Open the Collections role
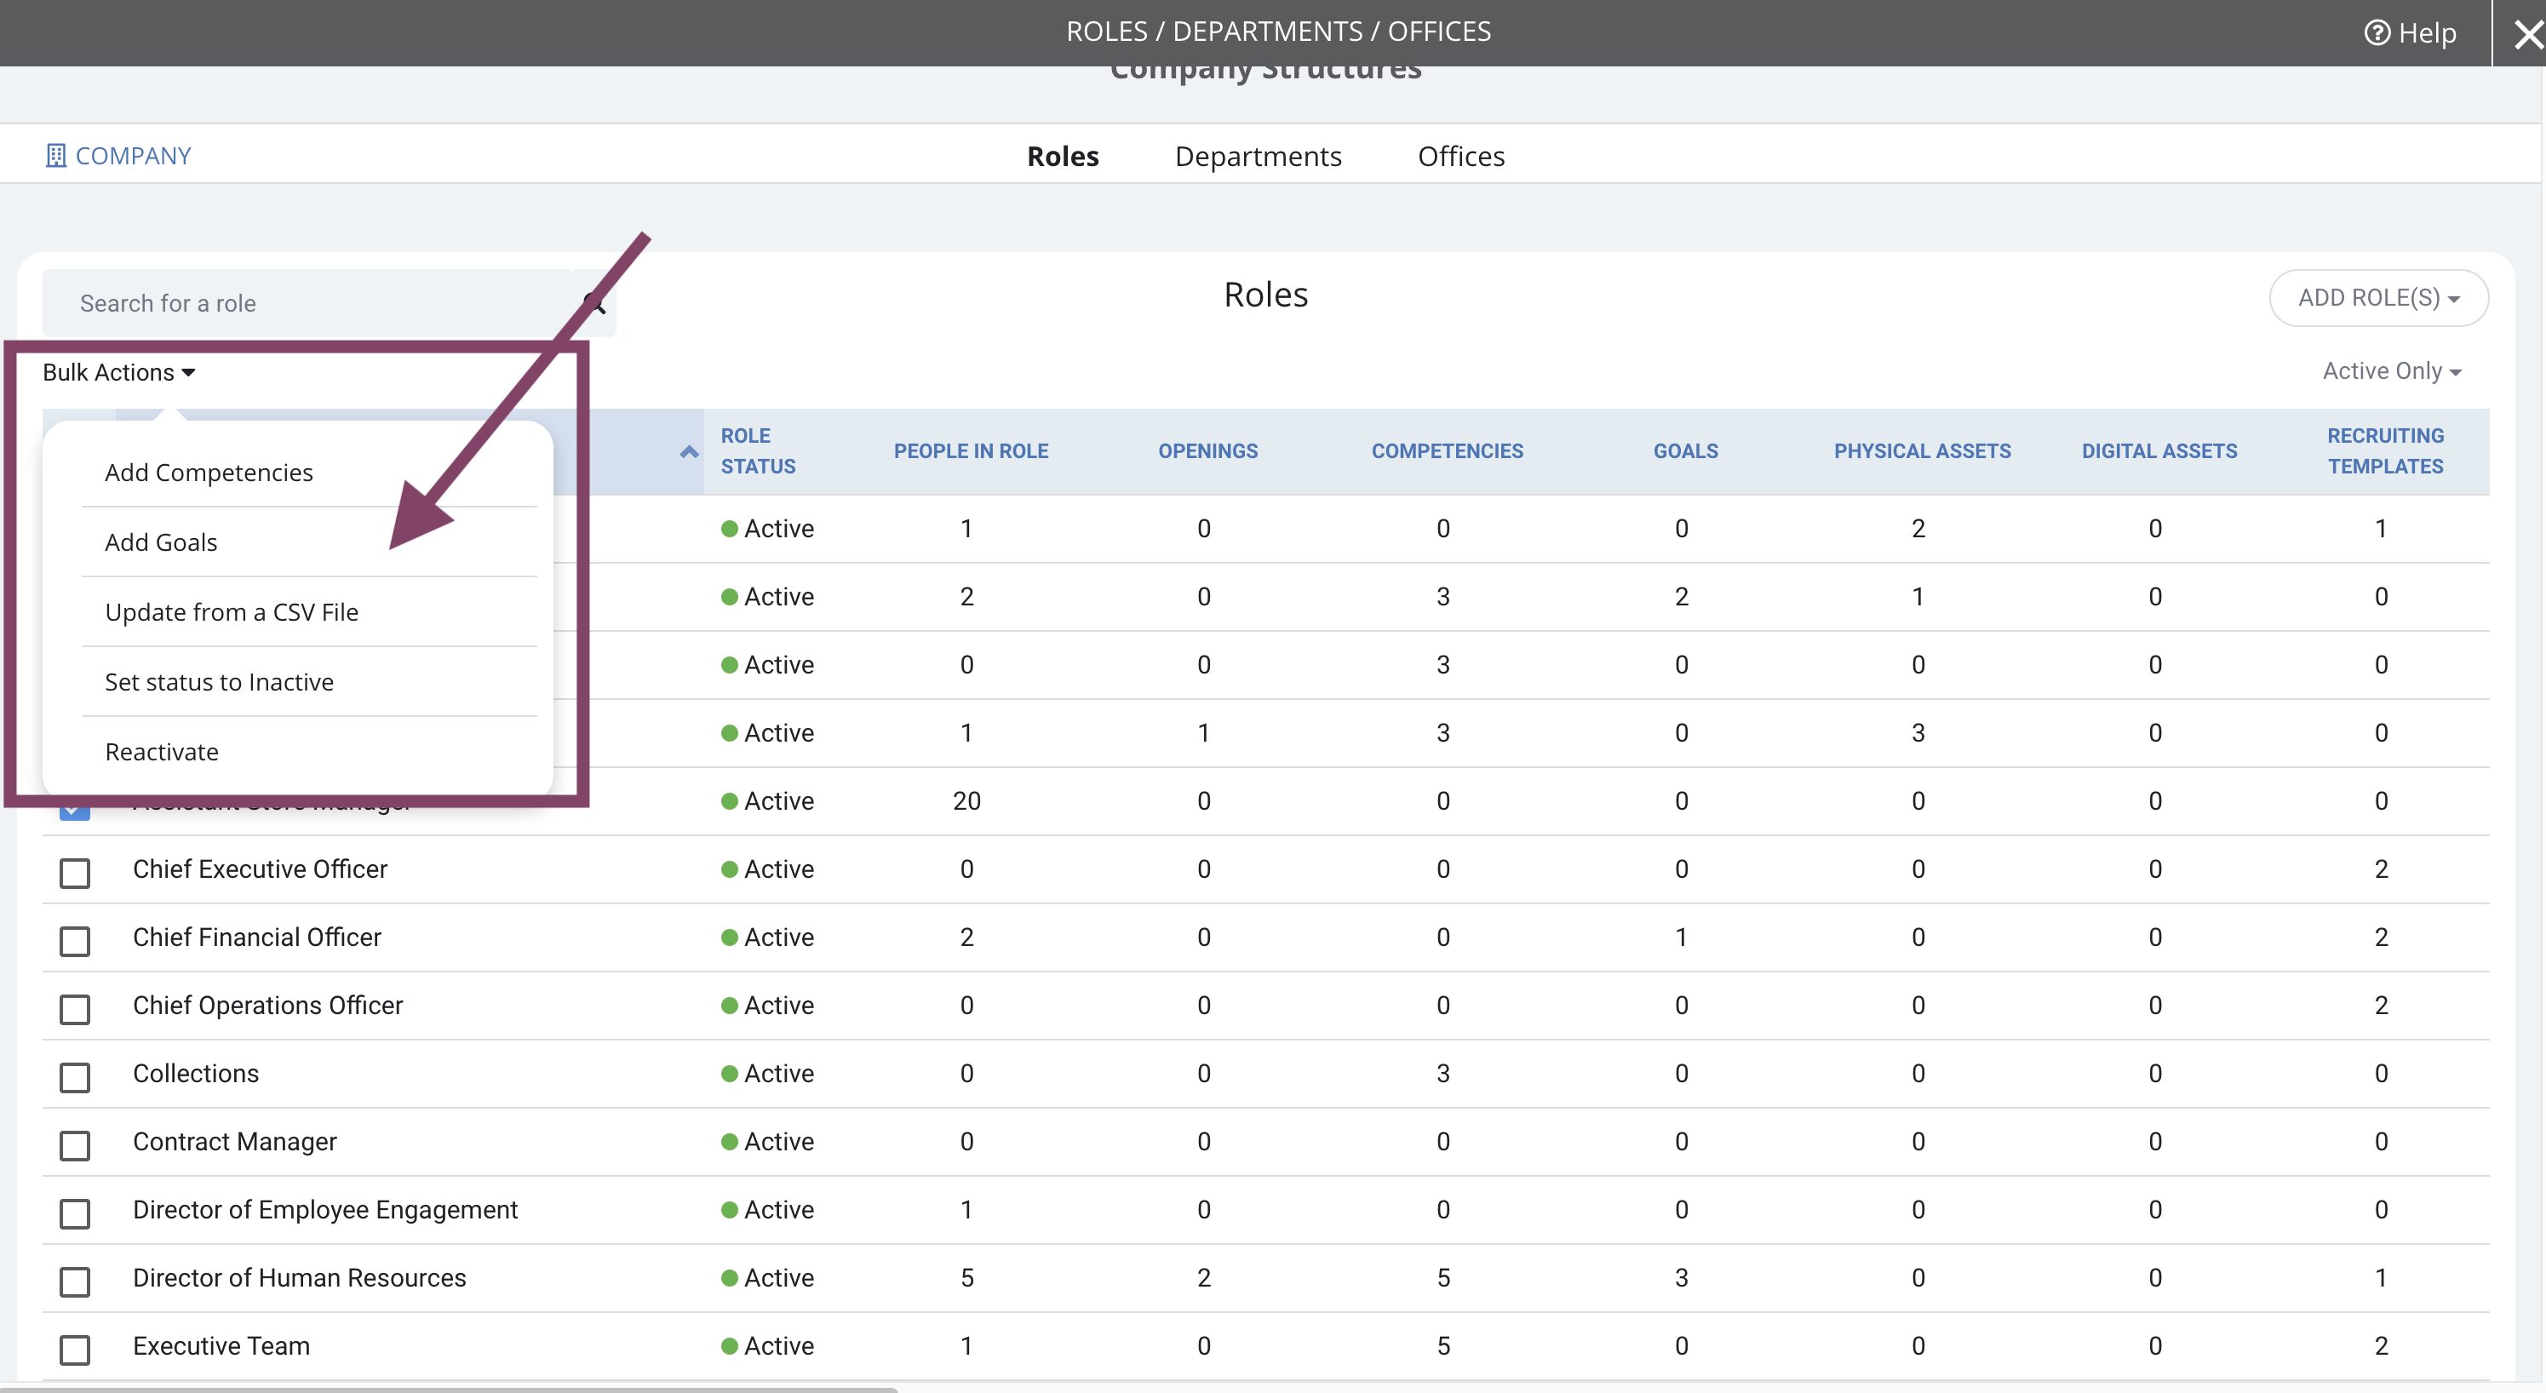 click(196, 1074)
